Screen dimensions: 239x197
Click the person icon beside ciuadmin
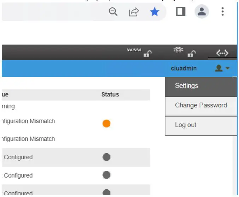pos(218,68)
